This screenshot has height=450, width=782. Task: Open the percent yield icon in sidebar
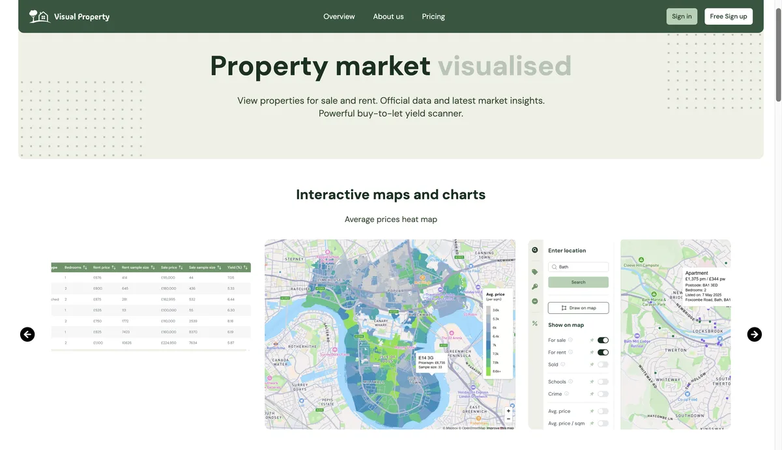coord(535,323)
